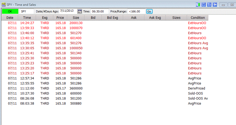Click the ExtHours Avg condition on the 13:35:35 row
The width and height of the screenshot is (236, 125).
[198, 43]
